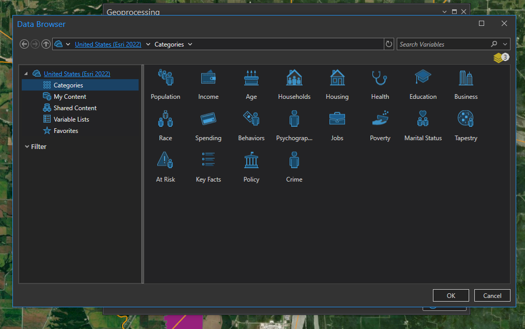This screenshot has width=525, height=329.
Task: Open the Age category
Action: pyautogui.click(x=251, y=85)
